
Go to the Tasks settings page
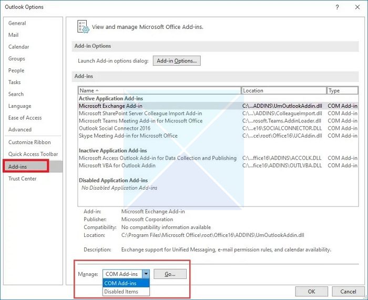pos(15,82)
